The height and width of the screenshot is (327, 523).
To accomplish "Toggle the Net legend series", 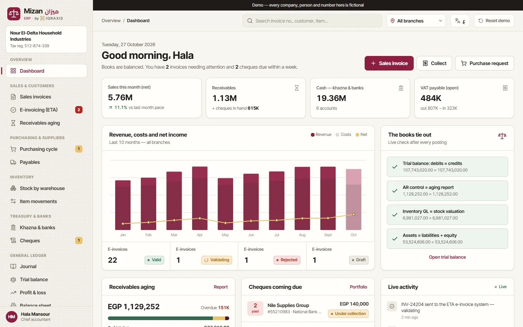I will (x=361, y=134).
